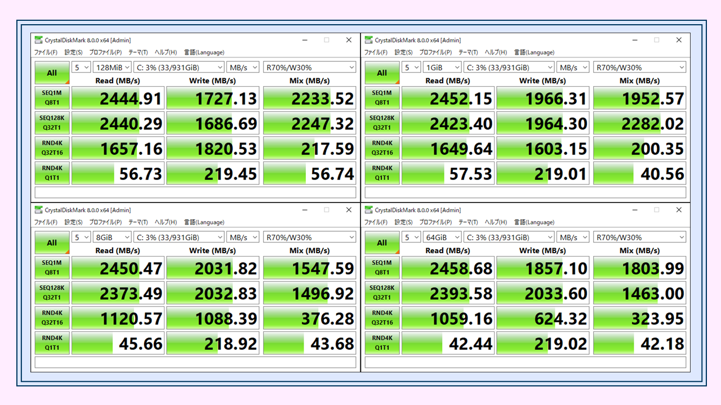Open ファイル(F) menu in the 128MiB window
The width and height of the screenshot is (721, 405).
click(46, 52)
